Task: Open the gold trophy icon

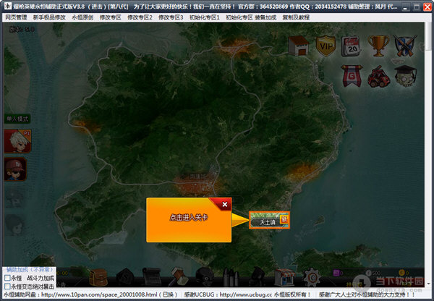Action: 378,46
